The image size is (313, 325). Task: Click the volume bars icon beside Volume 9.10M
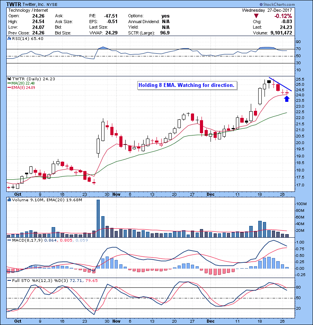click(x=9, y=200)
